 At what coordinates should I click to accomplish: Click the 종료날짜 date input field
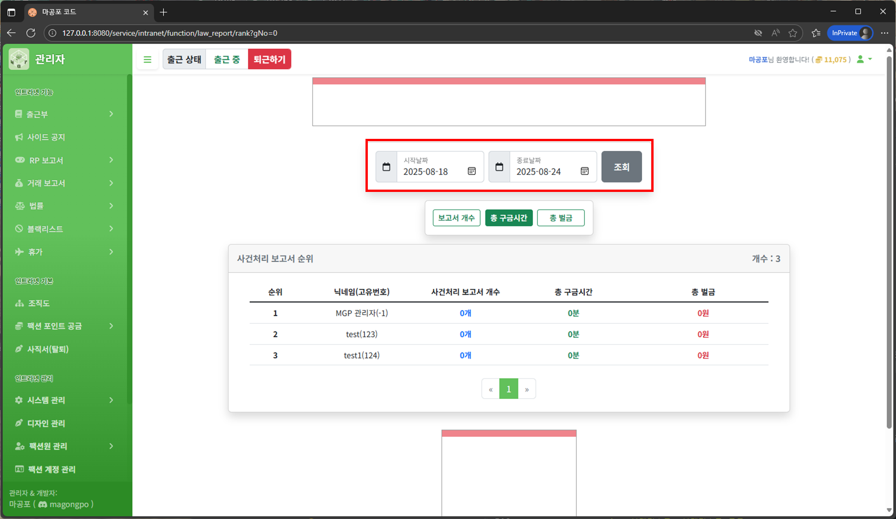[553, 167]
